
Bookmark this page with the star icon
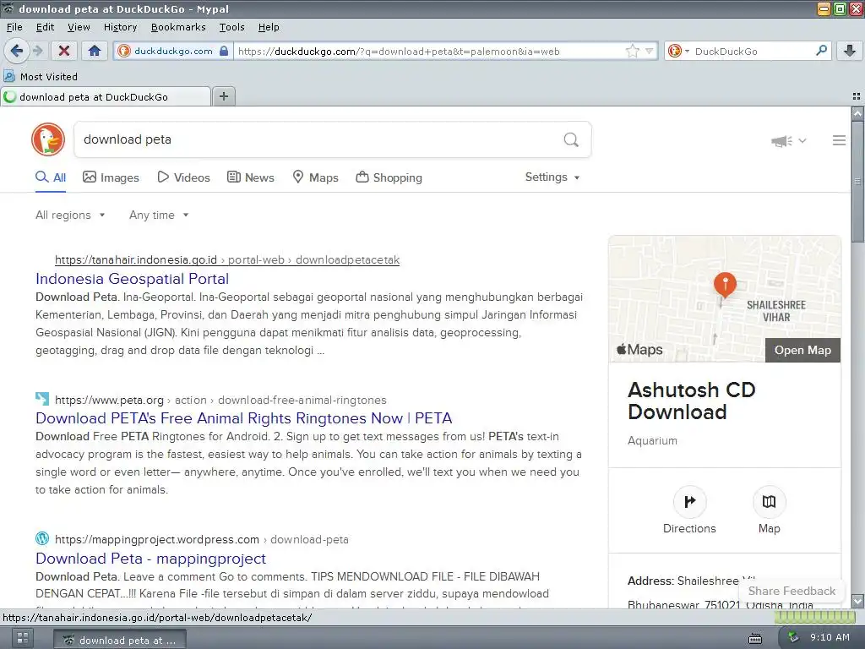632,51
